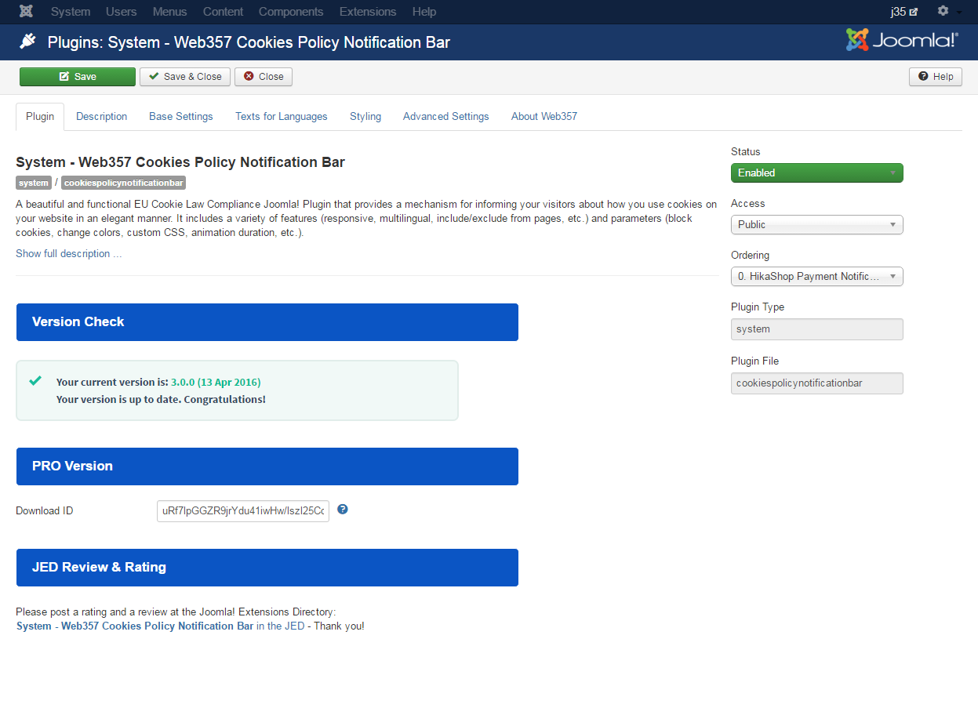This screenshot has width=978, height=726.
Task: Select the Plugin tab
Action: click(x=40, y=116)
